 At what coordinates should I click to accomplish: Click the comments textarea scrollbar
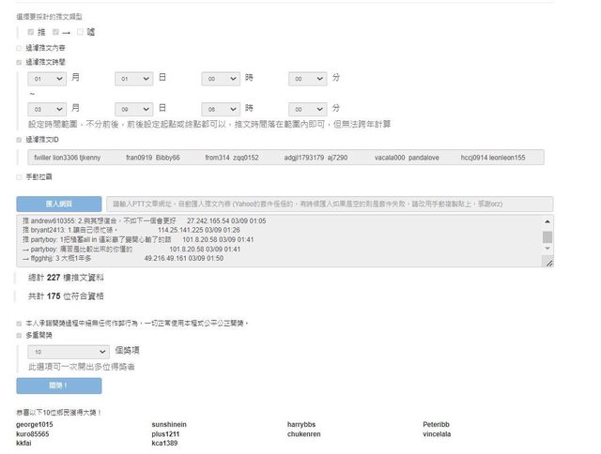click(x=547, y=237)
